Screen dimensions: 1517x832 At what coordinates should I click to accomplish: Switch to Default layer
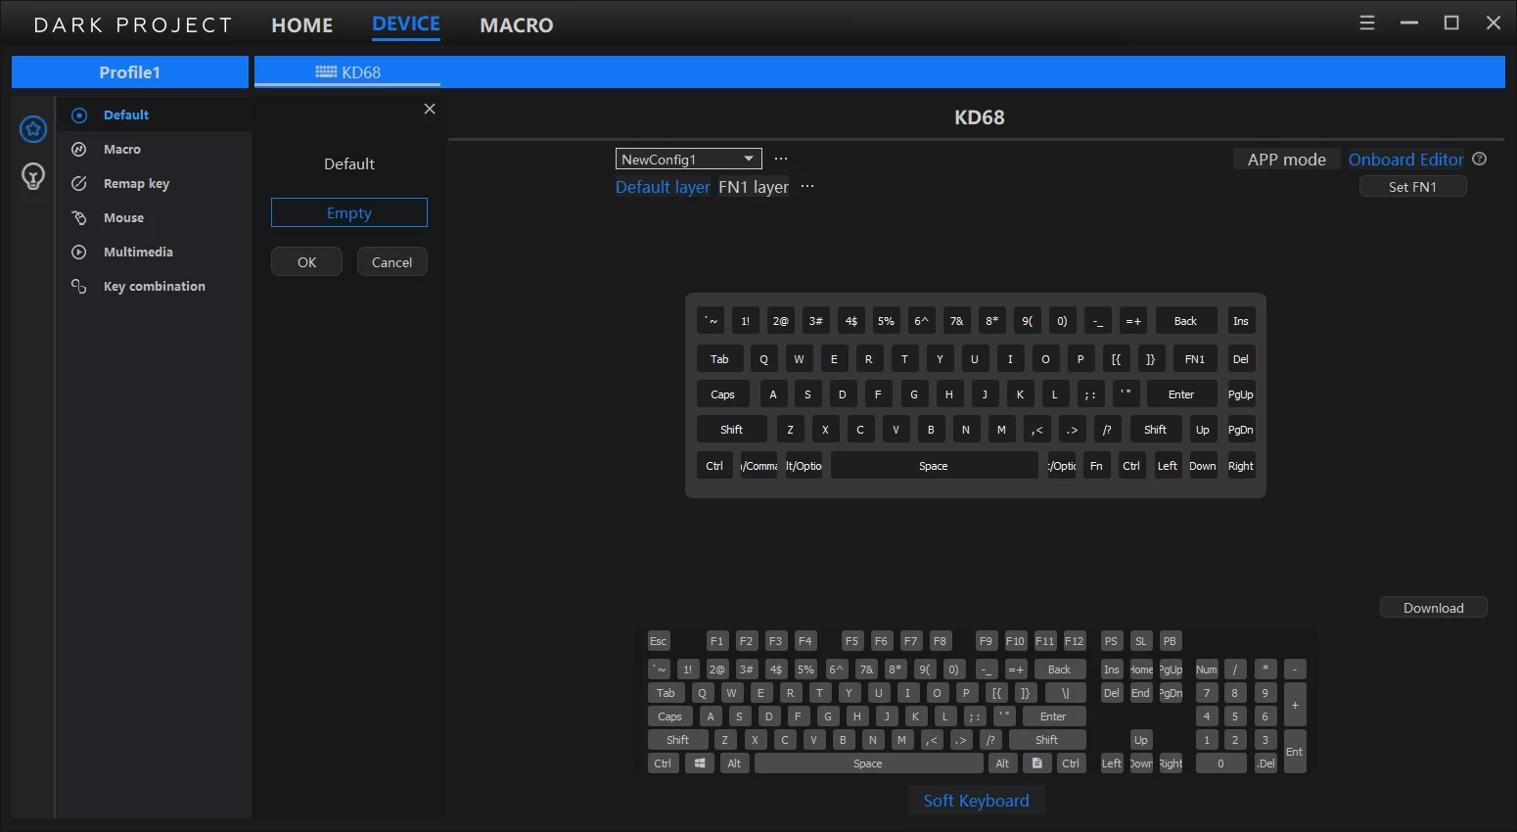[x=663, y=187]
